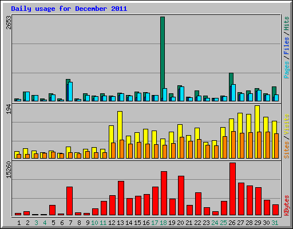Select the red KBytes bar for day 18
Screen dimensions: 293x229
(164, 193)
